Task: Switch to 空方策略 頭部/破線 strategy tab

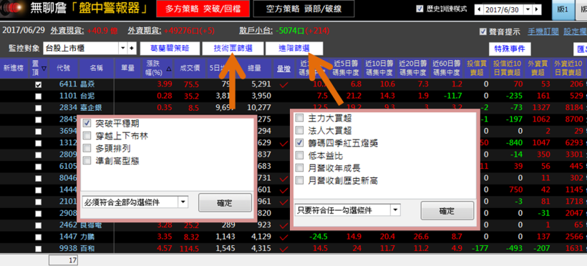Action: [304, 9]
